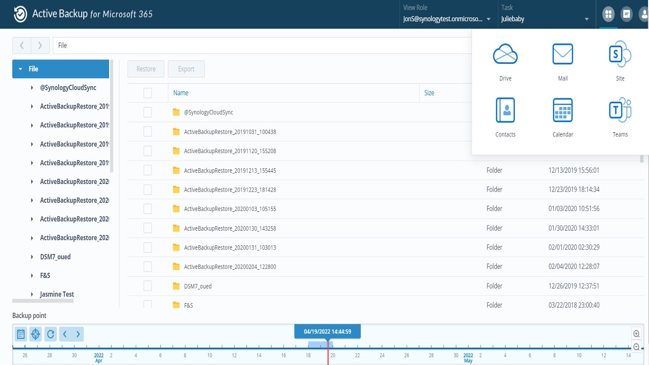Click the tree panel horizontal scrollbar

[x=43, y=301]
